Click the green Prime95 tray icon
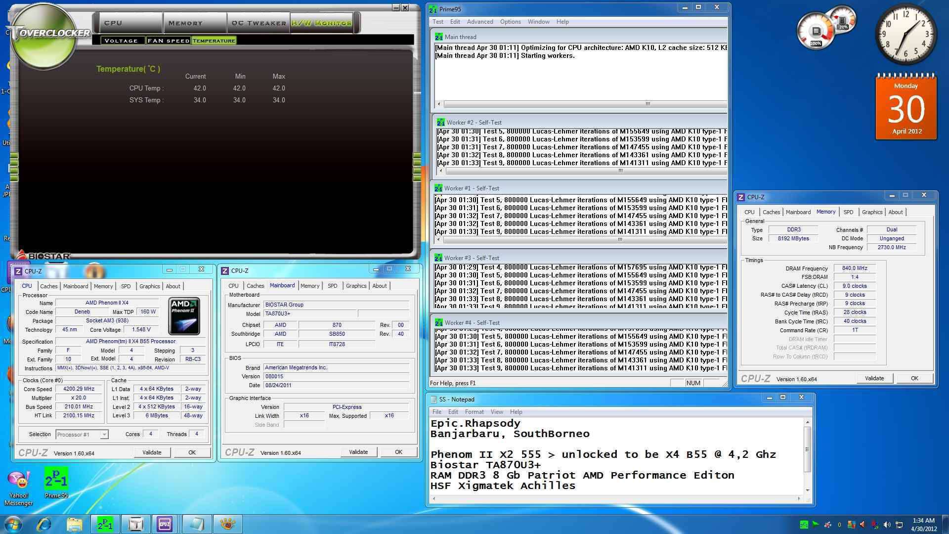 [x=804, y=525]
